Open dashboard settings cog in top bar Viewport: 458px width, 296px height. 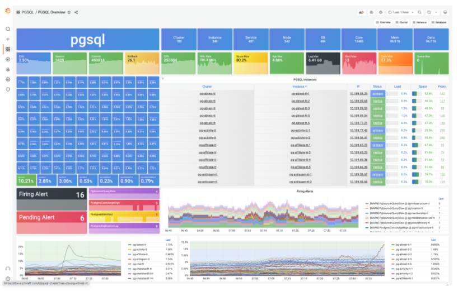381,12
